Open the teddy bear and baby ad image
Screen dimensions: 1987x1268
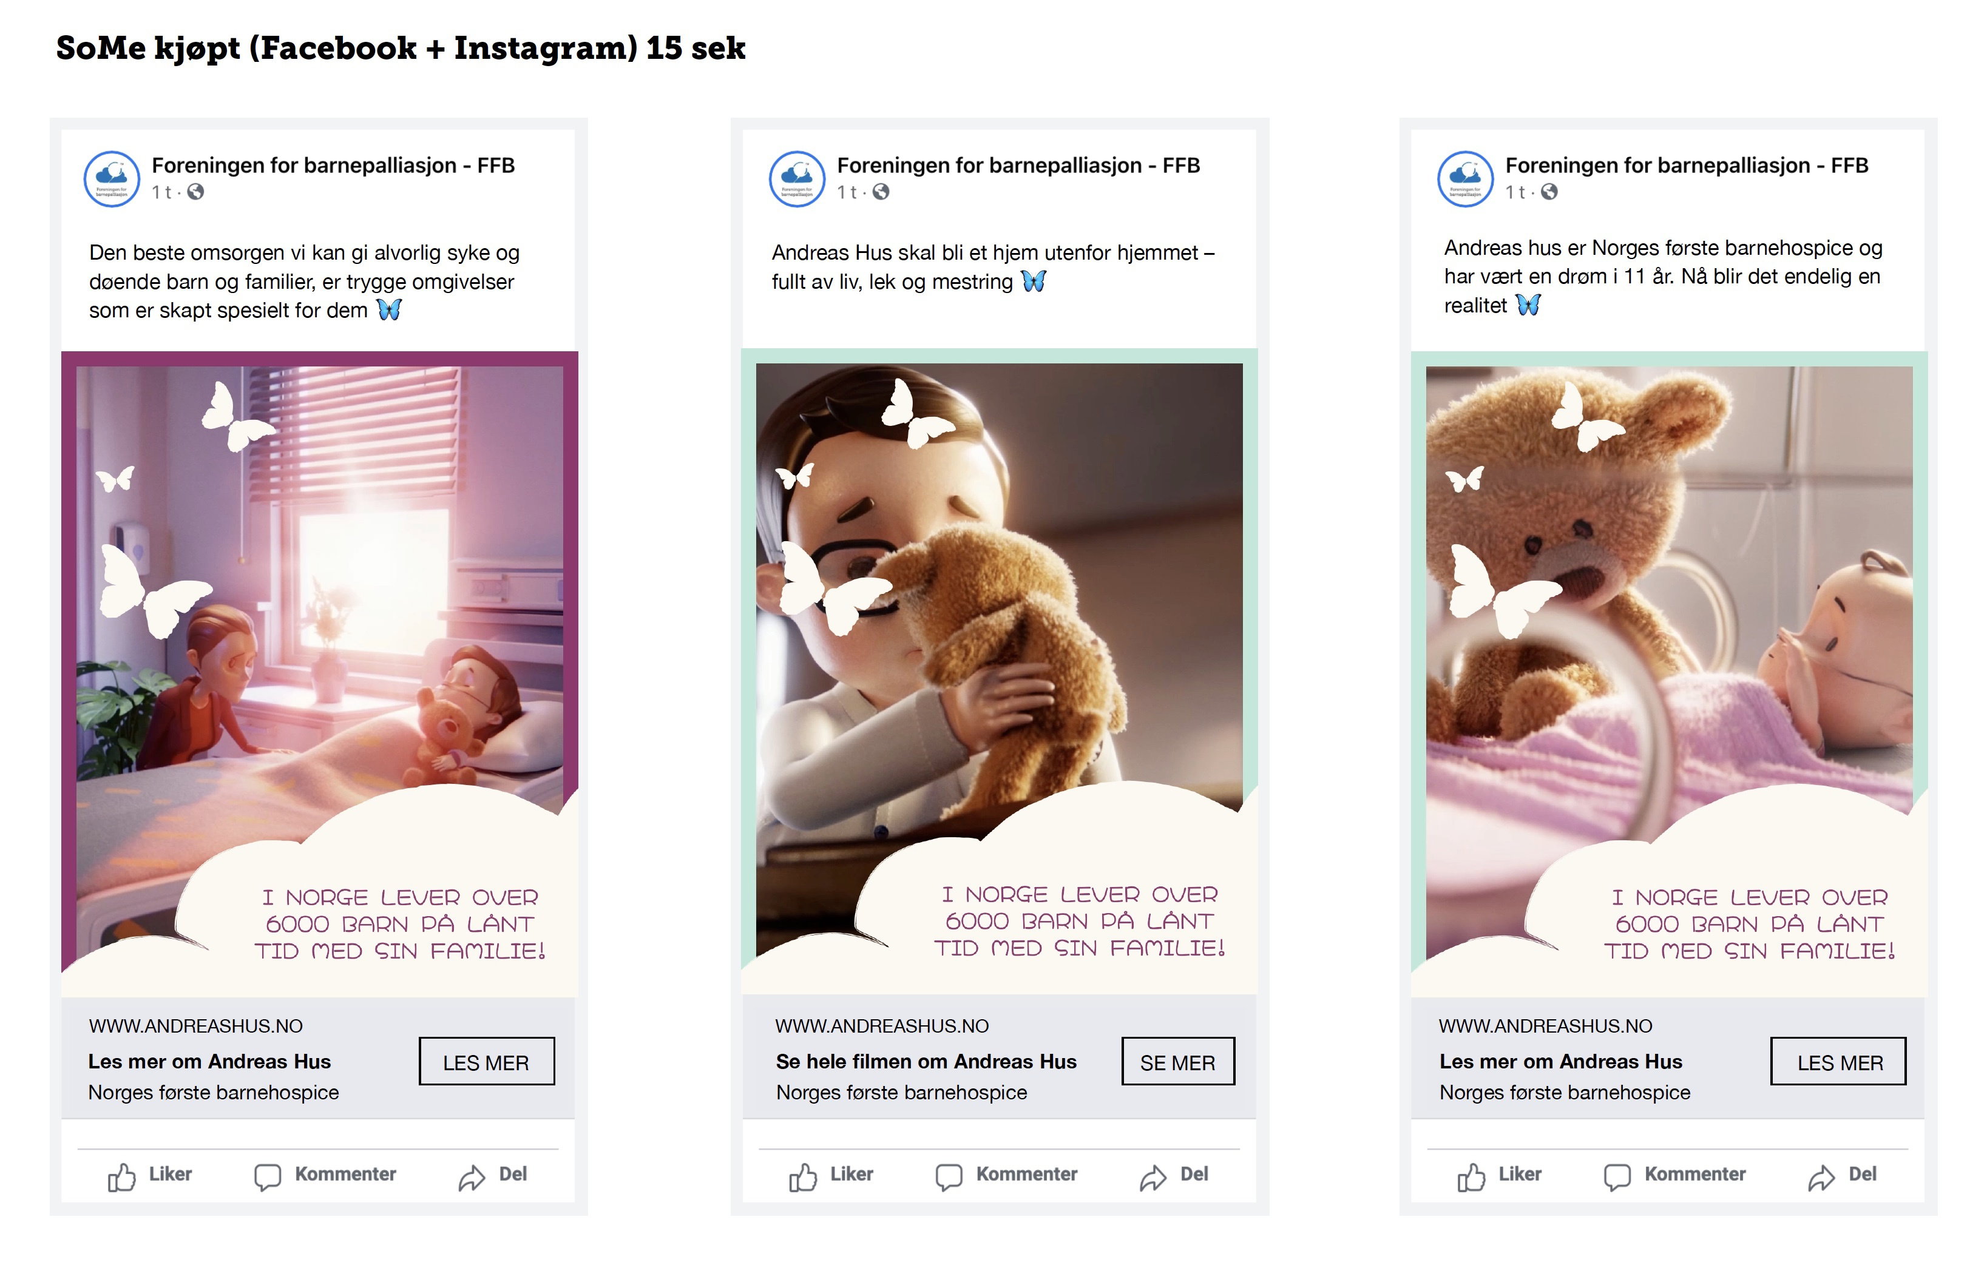(1670, 673)
